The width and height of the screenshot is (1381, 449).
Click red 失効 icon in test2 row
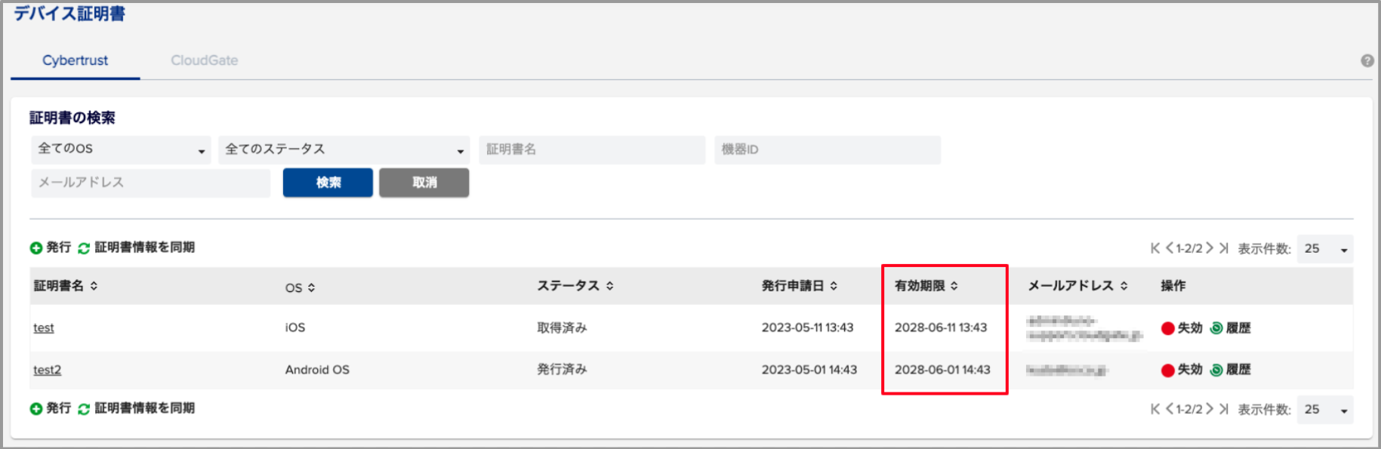1168,370
